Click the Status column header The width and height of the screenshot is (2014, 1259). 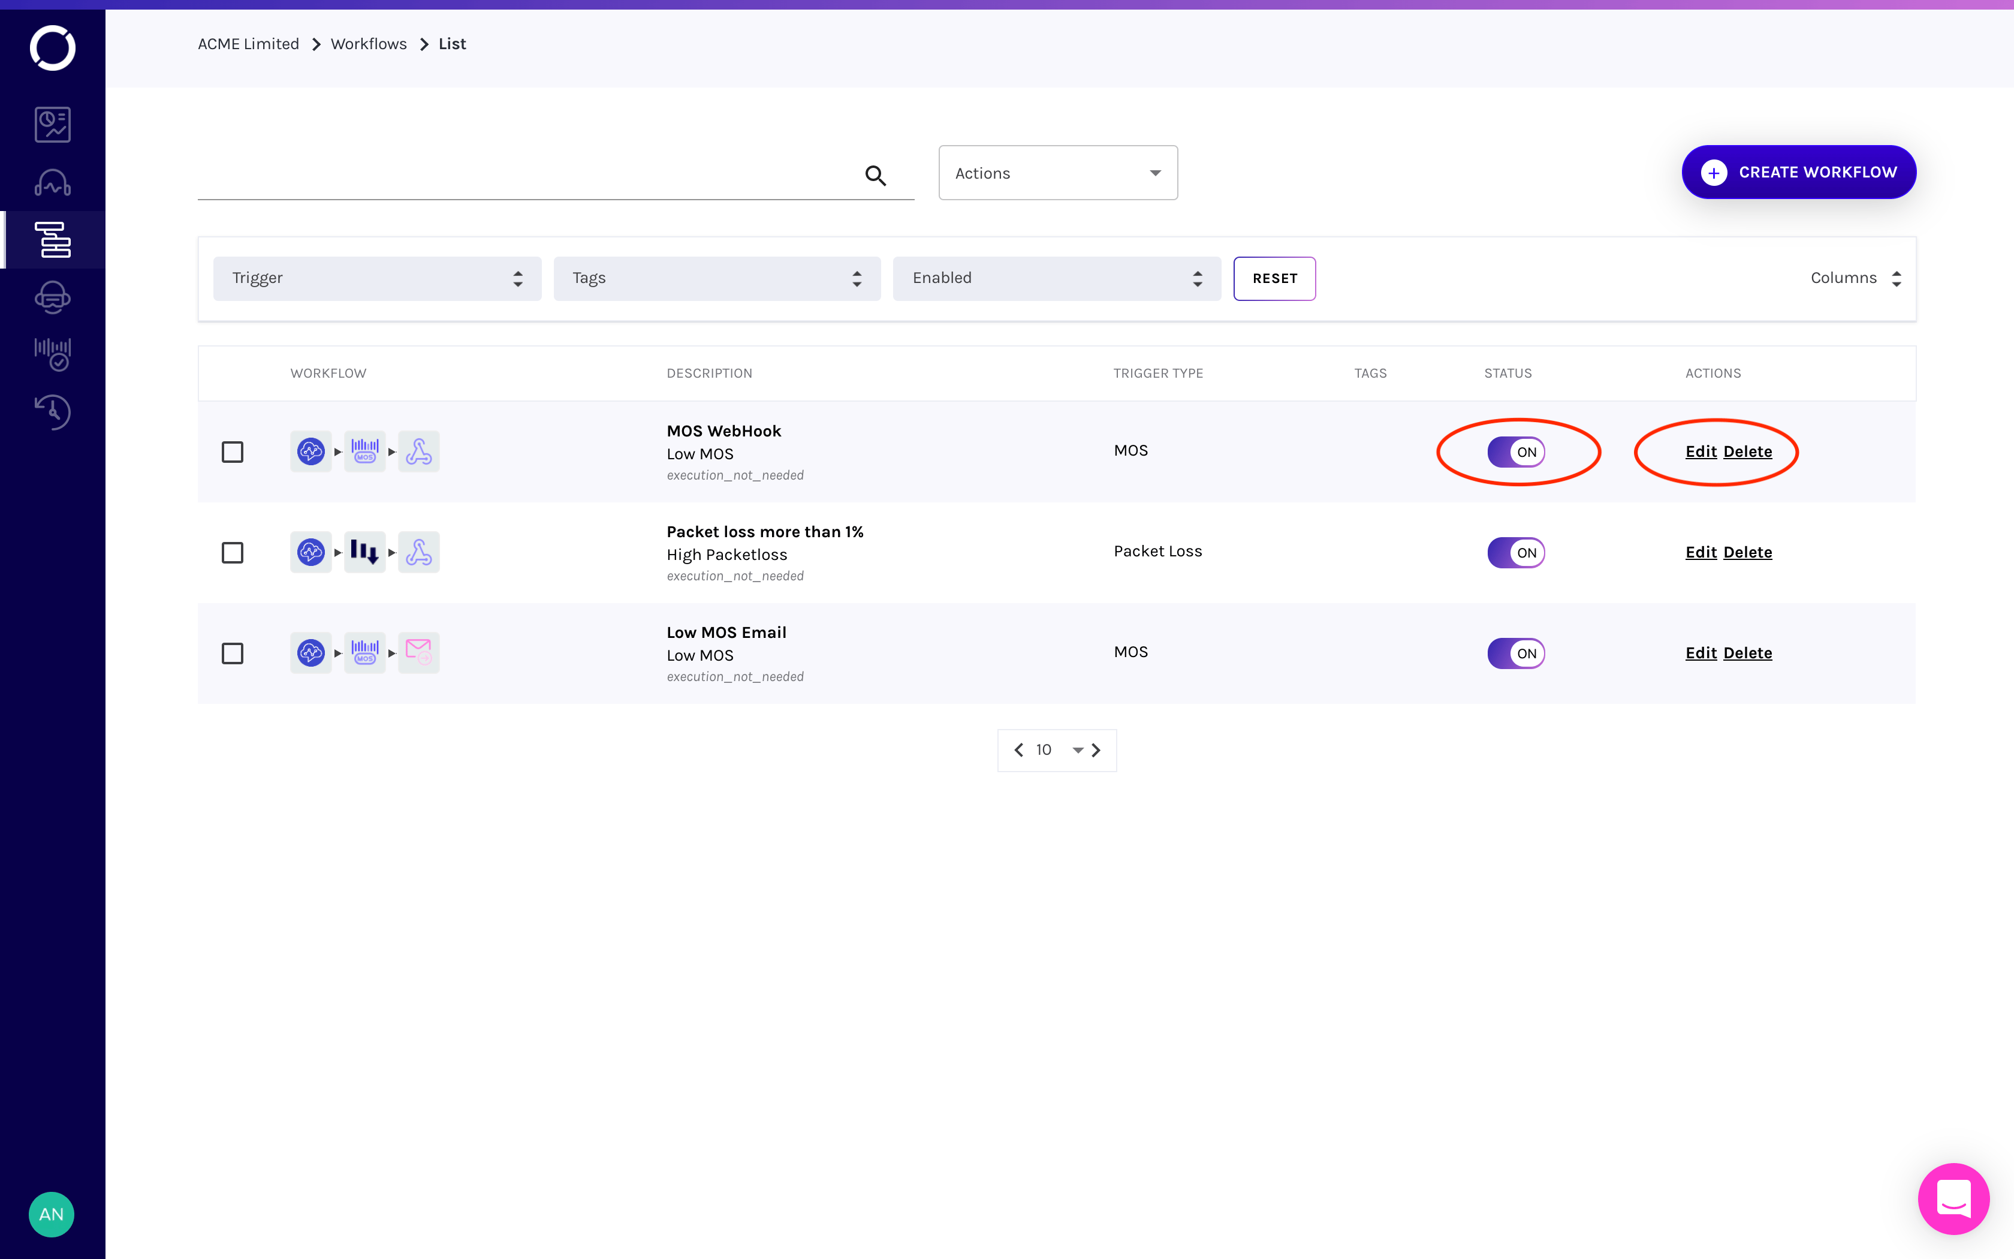coord(1507,373)
